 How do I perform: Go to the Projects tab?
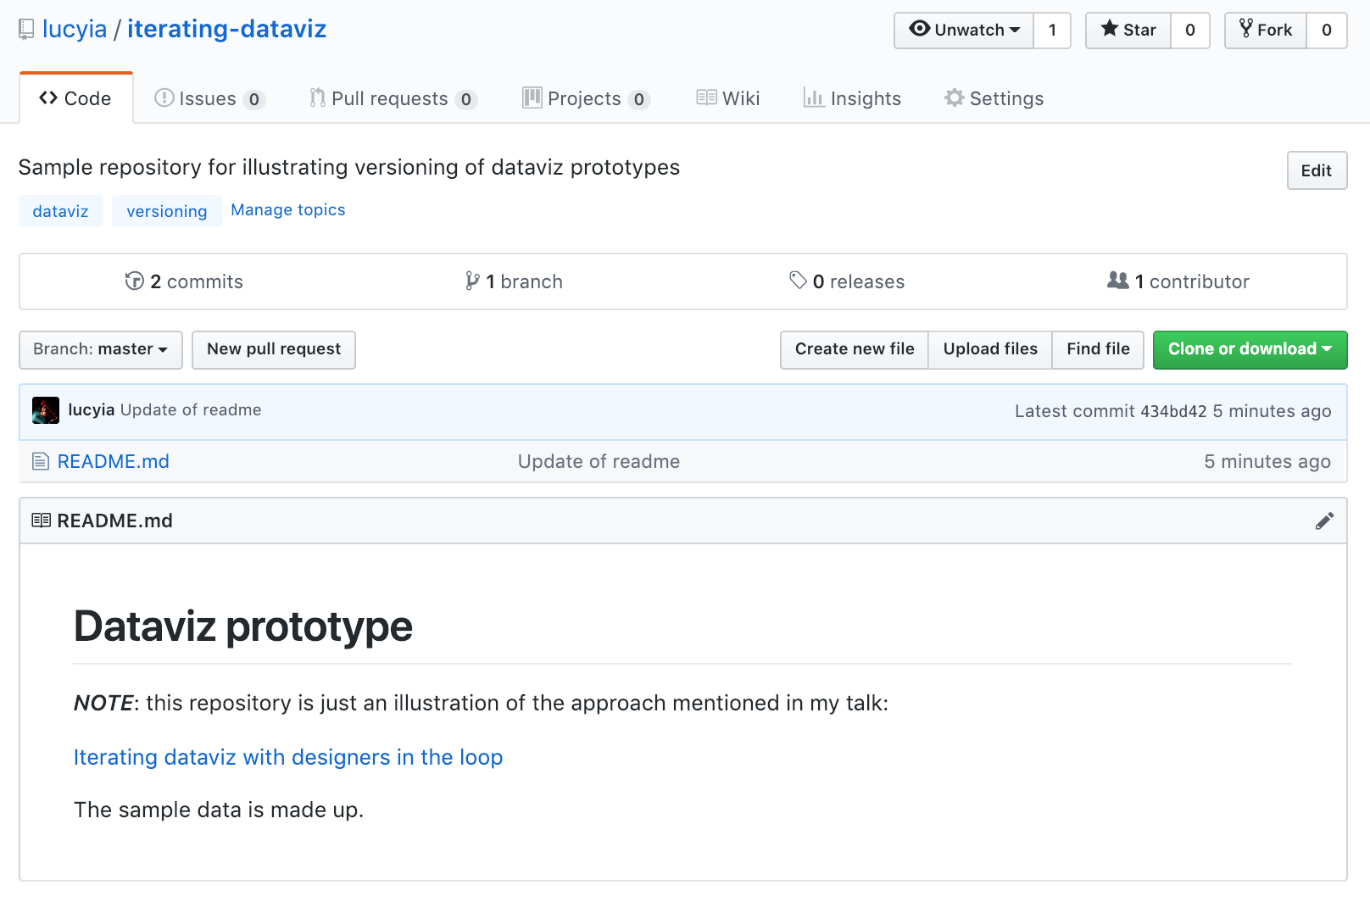[x=586, y=99]
